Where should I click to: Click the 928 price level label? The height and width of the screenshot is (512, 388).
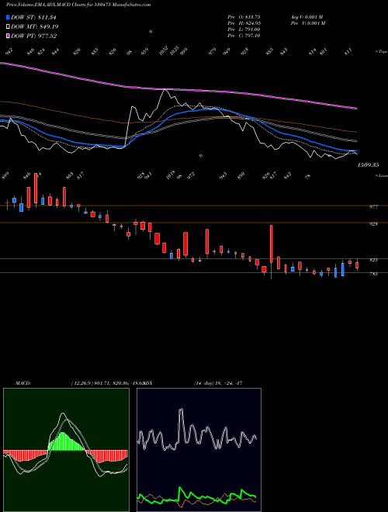(x=373, y=224)
